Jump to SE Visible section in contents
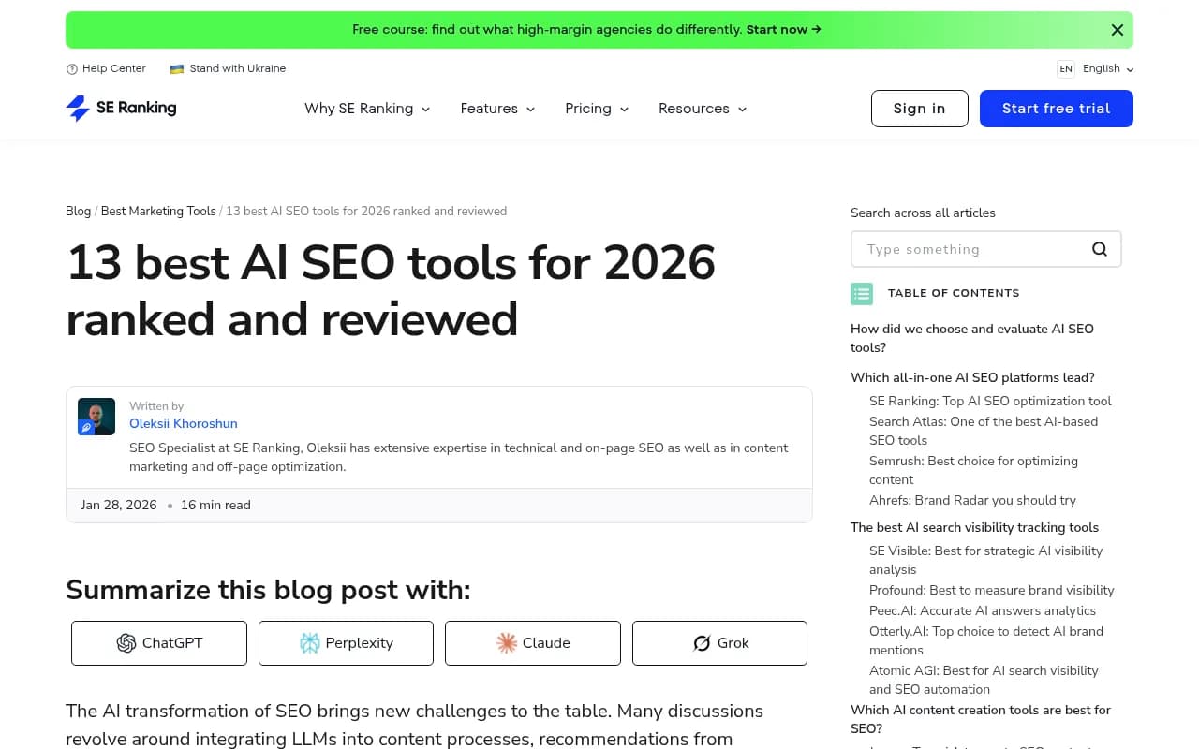The image size is (1199, 749). tap(985, 561)
